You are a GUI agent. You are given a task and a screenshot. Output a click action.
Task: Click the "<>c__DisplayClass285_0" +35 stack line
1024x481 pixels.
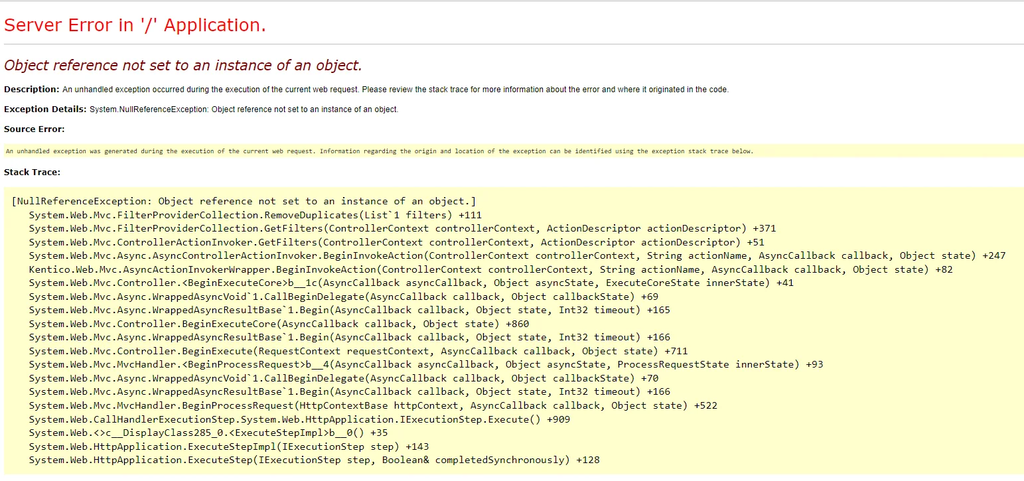[208, 433]
